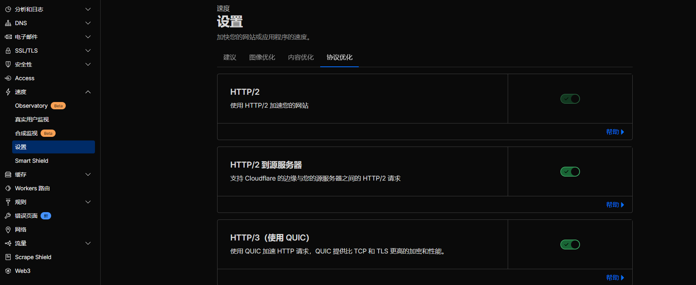
Task: Click the Access icon in sidebar
Action: pos(8,78)
